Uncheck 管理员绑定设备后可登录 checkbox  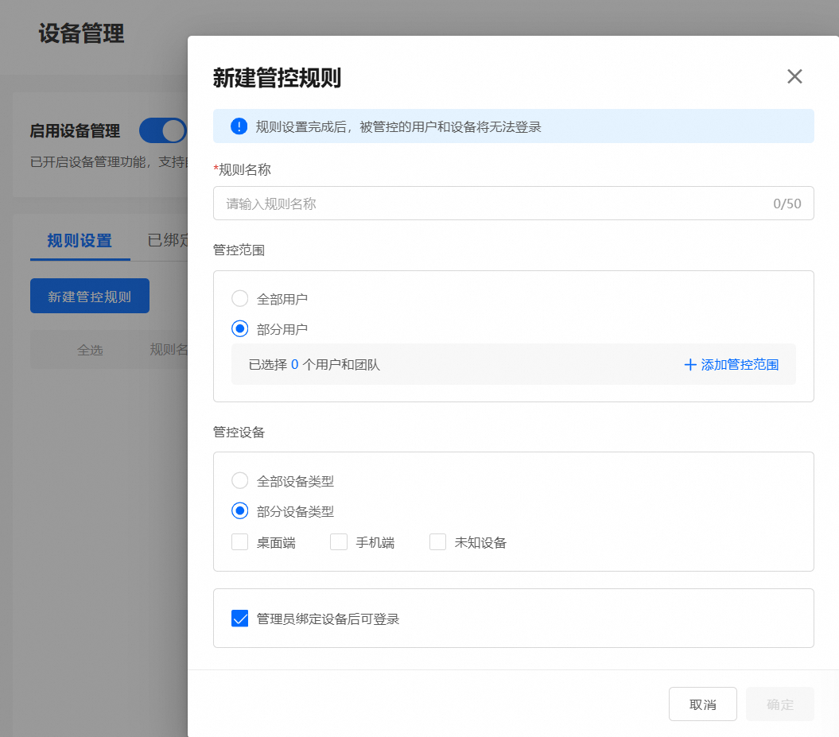(x=239, y=619)
